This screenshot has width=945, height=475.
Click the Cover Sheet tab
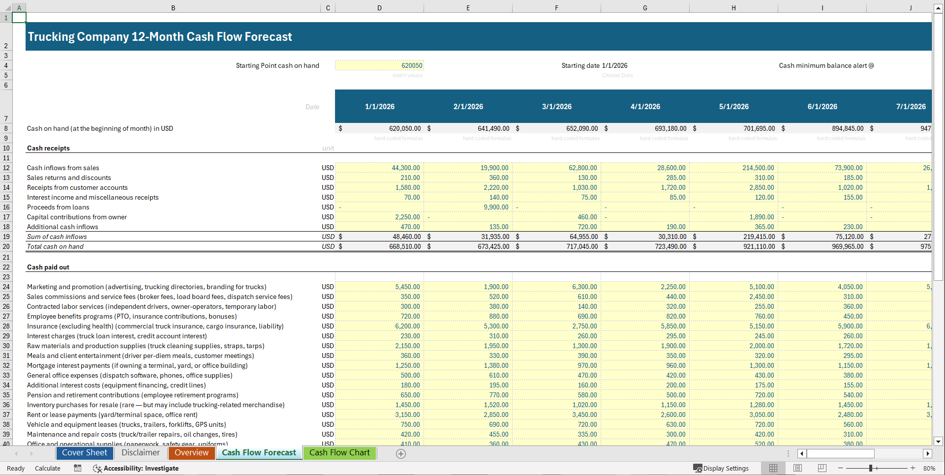point(84,453)
